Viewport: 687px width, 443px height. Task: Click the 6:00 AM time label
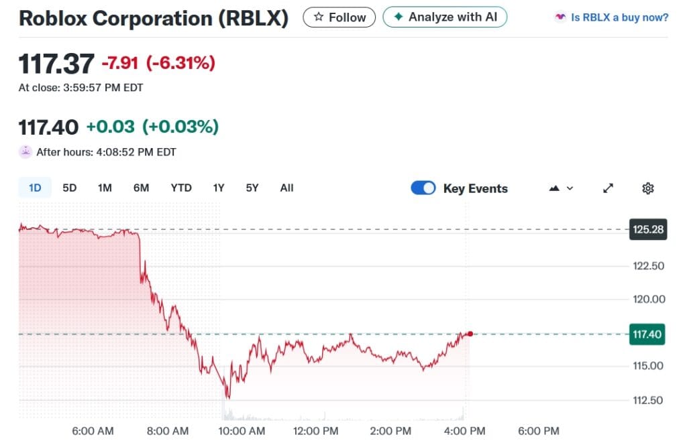pyautogui.click(x=93, y=431)
